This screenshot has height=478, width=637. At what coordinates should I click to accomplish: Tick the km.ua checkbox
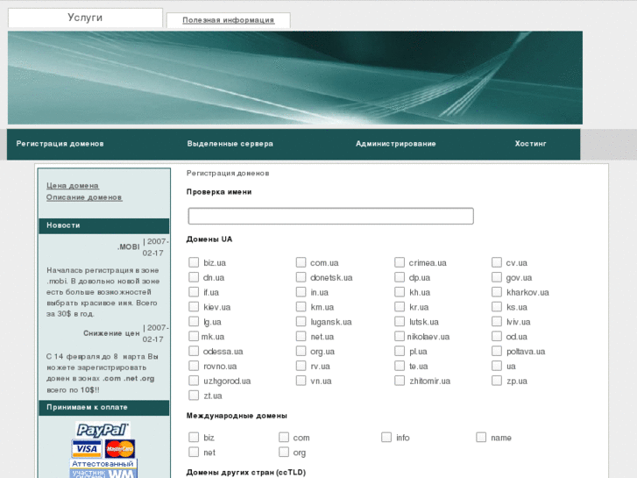coord(301,307)
